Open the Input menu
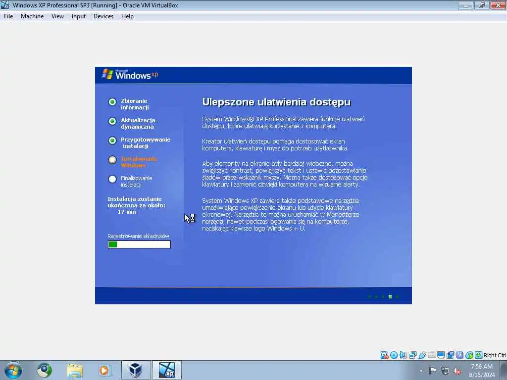 coord(78,16)
